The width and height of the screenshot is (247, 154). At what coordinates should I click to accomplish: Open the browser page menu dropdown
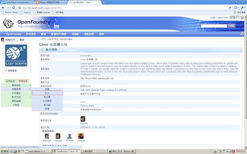coord(236,7)
